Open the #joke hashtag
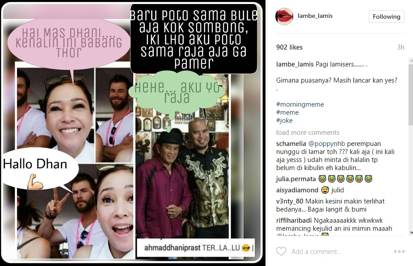The image size is (413, 266). click(284, 121)
